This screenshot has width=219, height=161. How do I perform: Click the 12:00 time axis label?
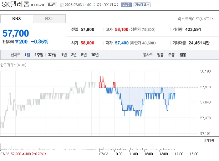tap(149, 154)
